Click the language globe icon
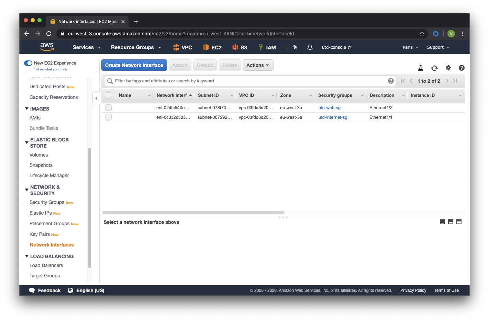489x321 pixels. (x=70, y=290)
